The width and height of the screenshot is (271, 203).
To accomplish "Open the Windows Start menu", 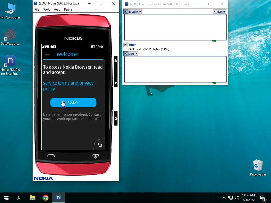I will (6, 198).
